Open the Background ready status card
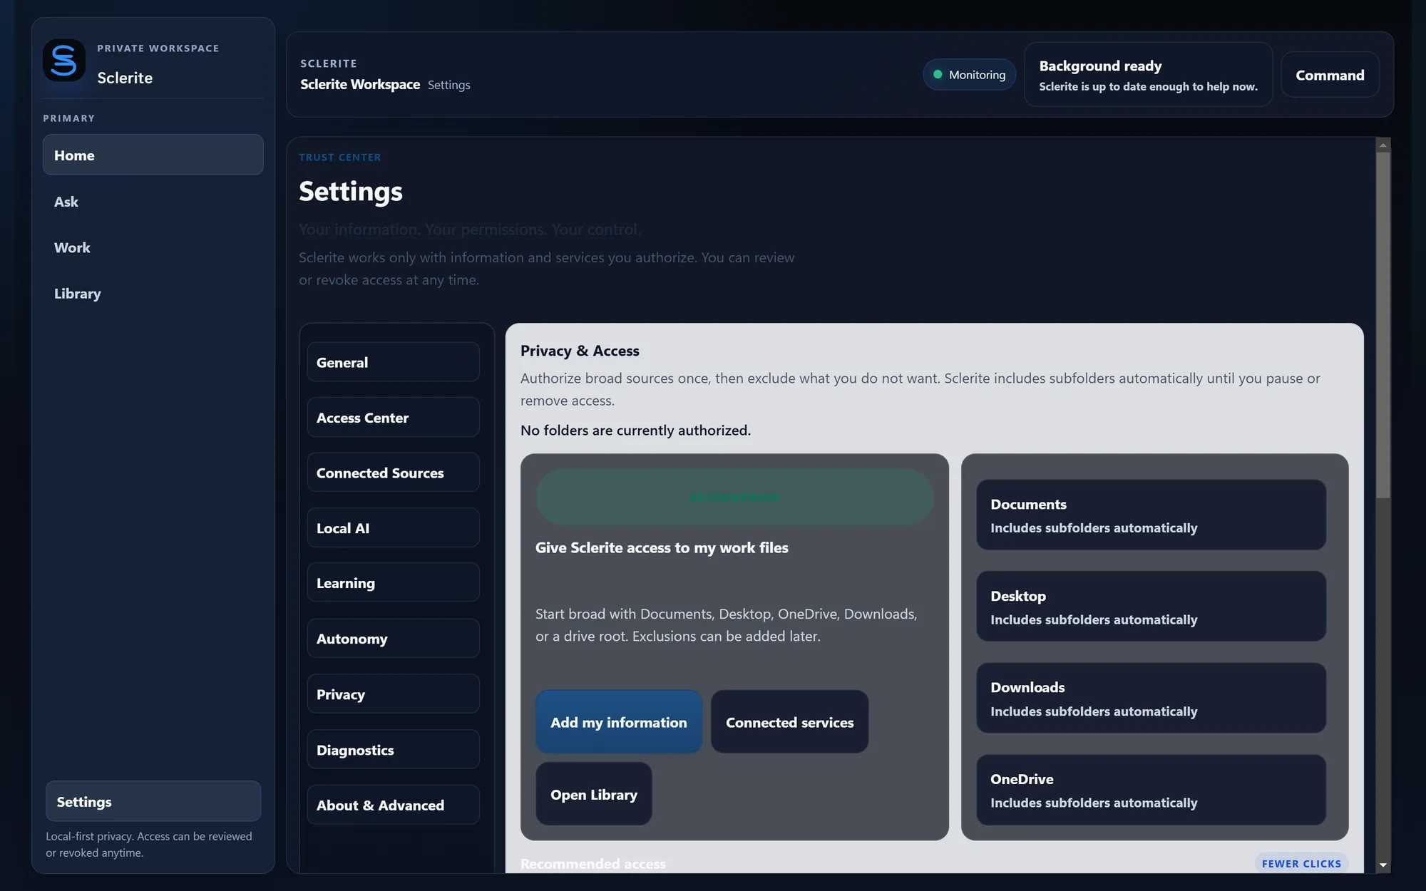 point(1148,75)
